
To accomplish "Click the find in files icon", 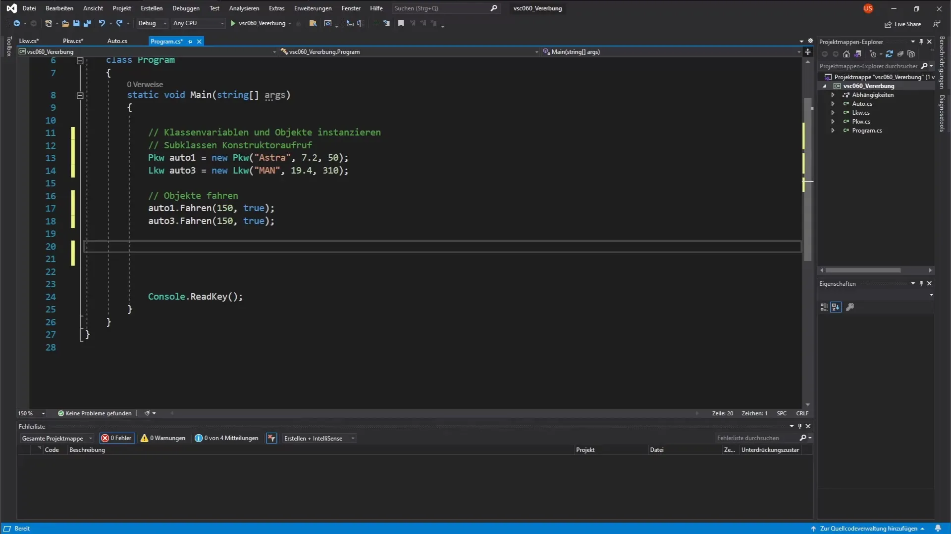I will coord(313,23).
